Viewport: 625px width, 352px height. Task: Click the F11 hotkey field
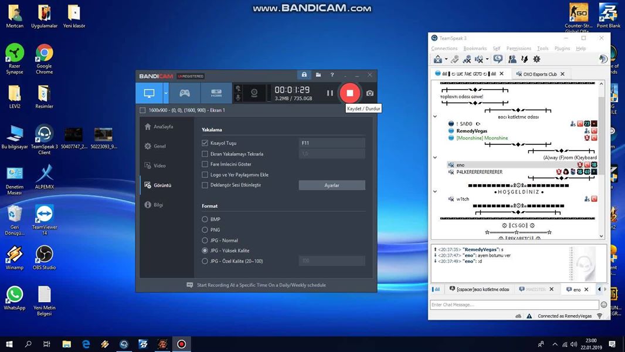click(x=332, y=143)
